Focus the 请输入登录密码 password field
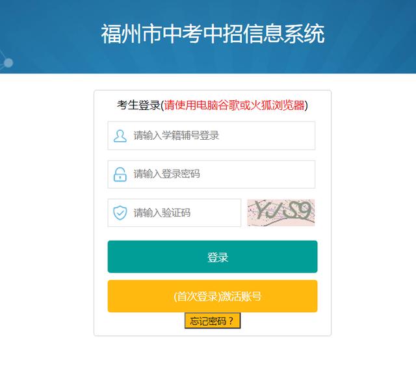Viewport: 416px width, 385px height. (211, 174)
